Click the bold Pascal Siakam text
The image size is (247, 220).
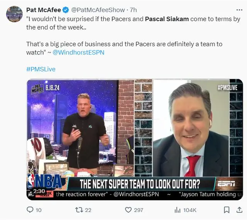pyautogui.click(x=167, y=19)
